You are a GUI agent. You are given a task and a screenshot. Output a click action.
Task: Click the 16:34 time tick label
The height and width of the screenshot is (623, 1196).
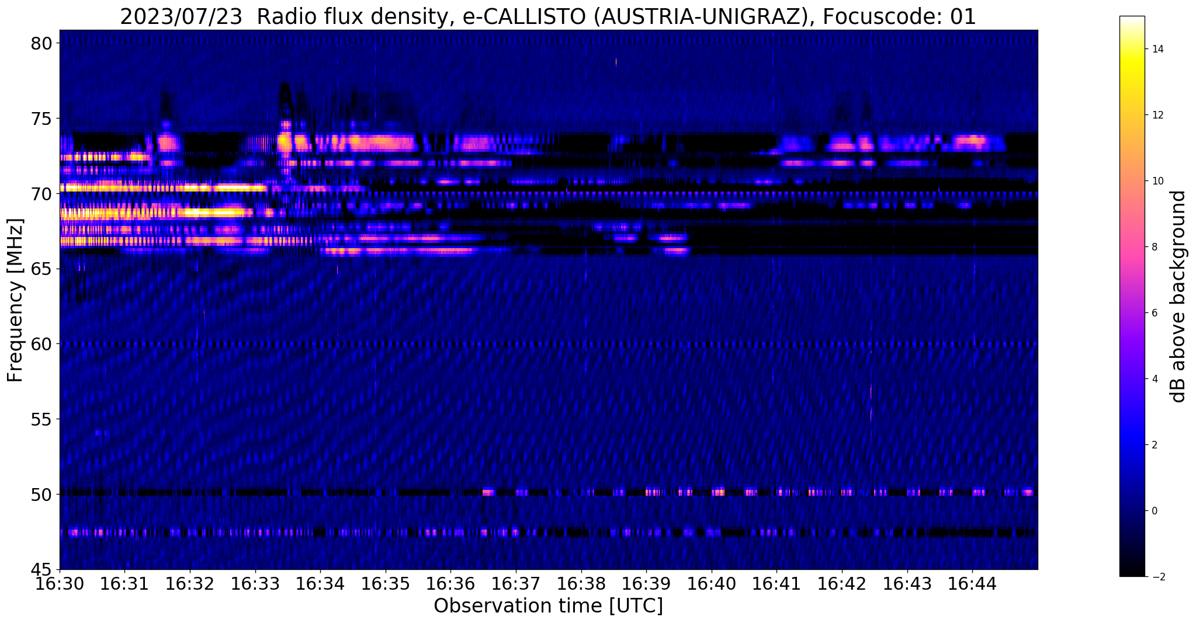[x=320, y=584]
